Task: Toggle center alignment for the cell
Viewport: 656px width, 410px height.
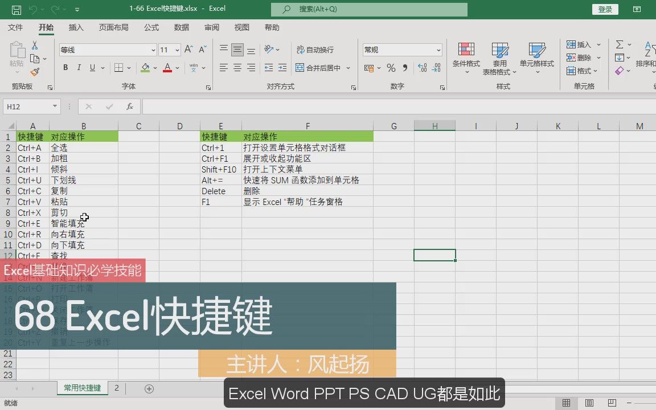Action: (x=236, y=67)
